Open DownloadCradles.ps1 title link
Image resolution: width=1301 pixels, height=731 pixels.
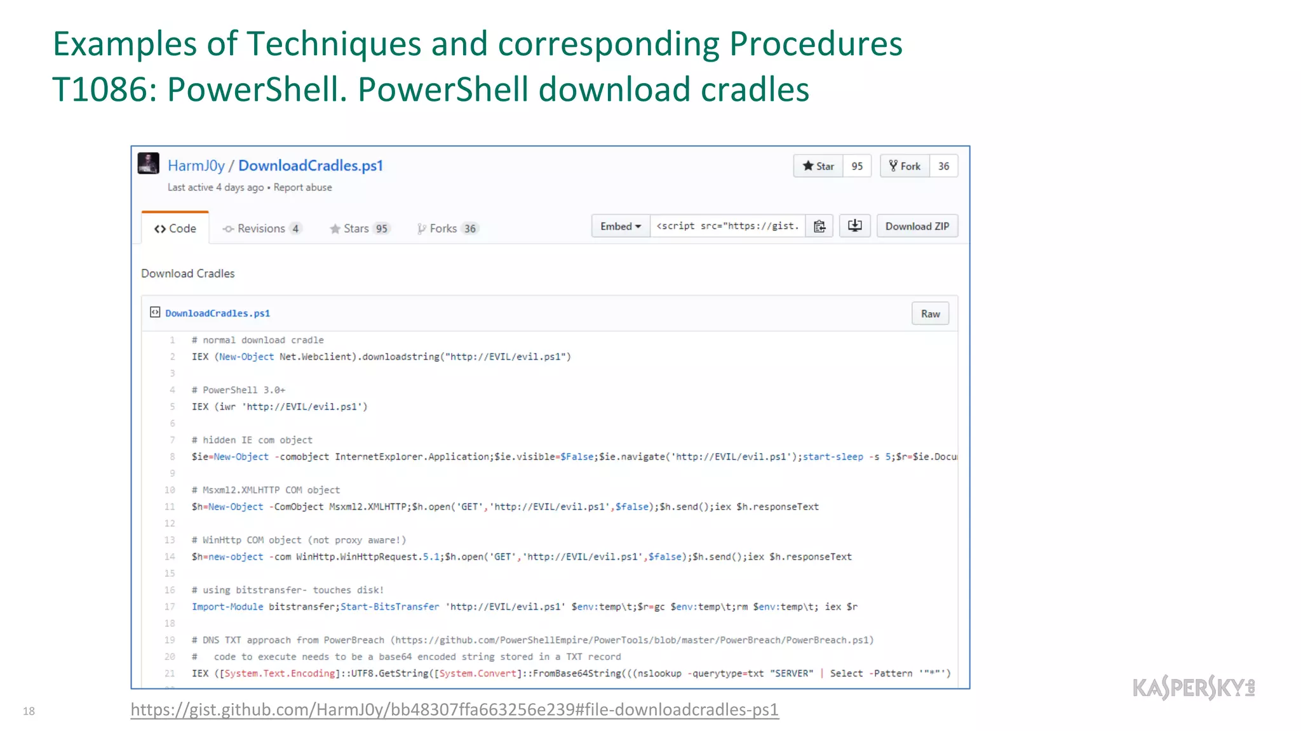point(310,166)
